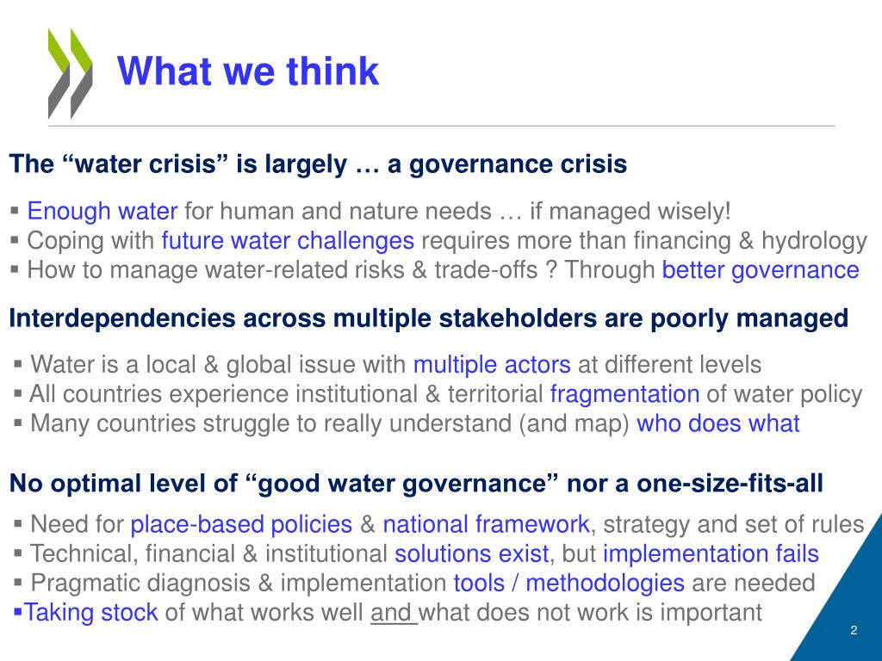Select the 'Enough water' blue text
The height and width of the screenshot is (661, 882).
(102, 212)
